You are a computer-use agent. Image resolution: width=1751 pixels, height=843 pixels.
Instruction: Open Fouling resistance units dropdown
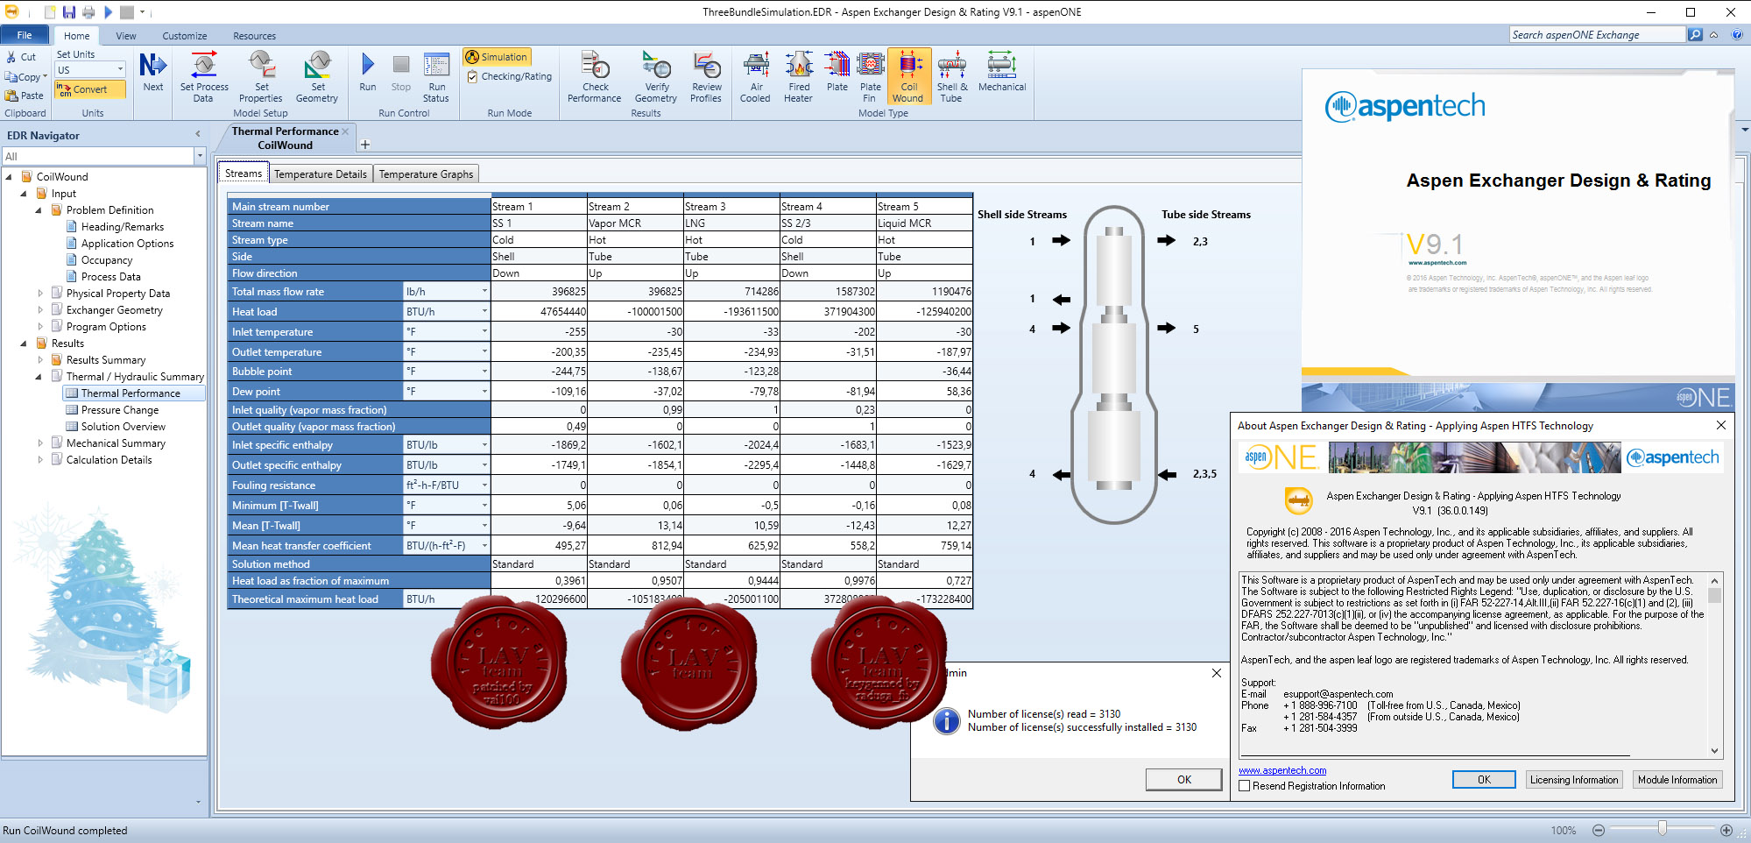(x=484, y=485)
